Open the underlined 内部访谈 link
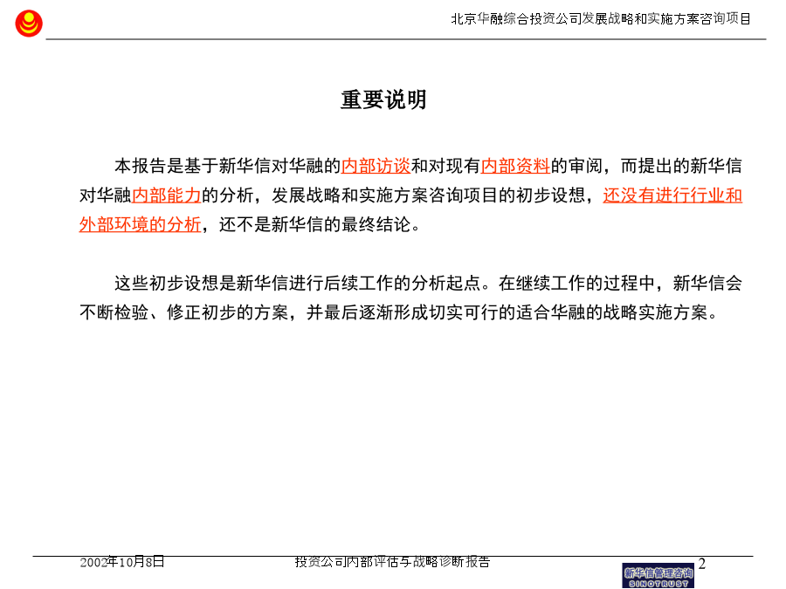Image resolution: width=786 pixels, height=589 pixels. pyautogui.click(x=376, y=166)
